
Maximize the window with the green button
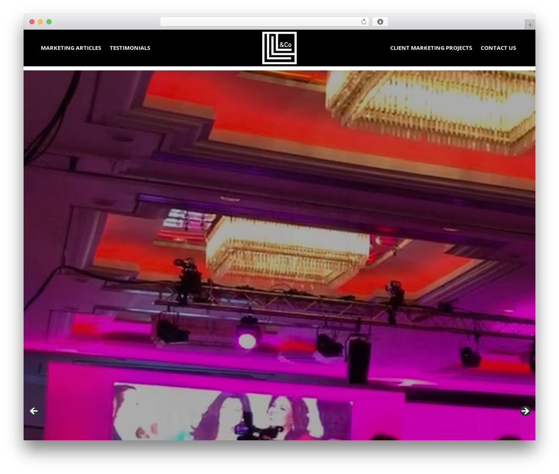[x=49, y=22]
